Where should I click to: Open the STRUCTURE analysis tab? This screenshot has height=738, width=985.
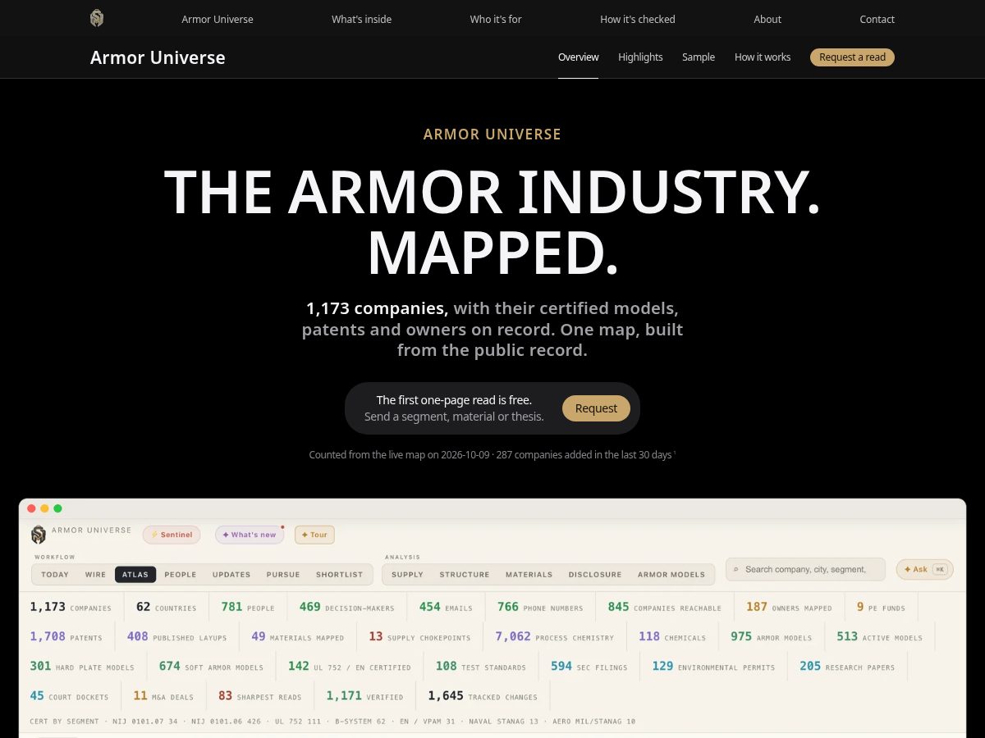(465, 575)
